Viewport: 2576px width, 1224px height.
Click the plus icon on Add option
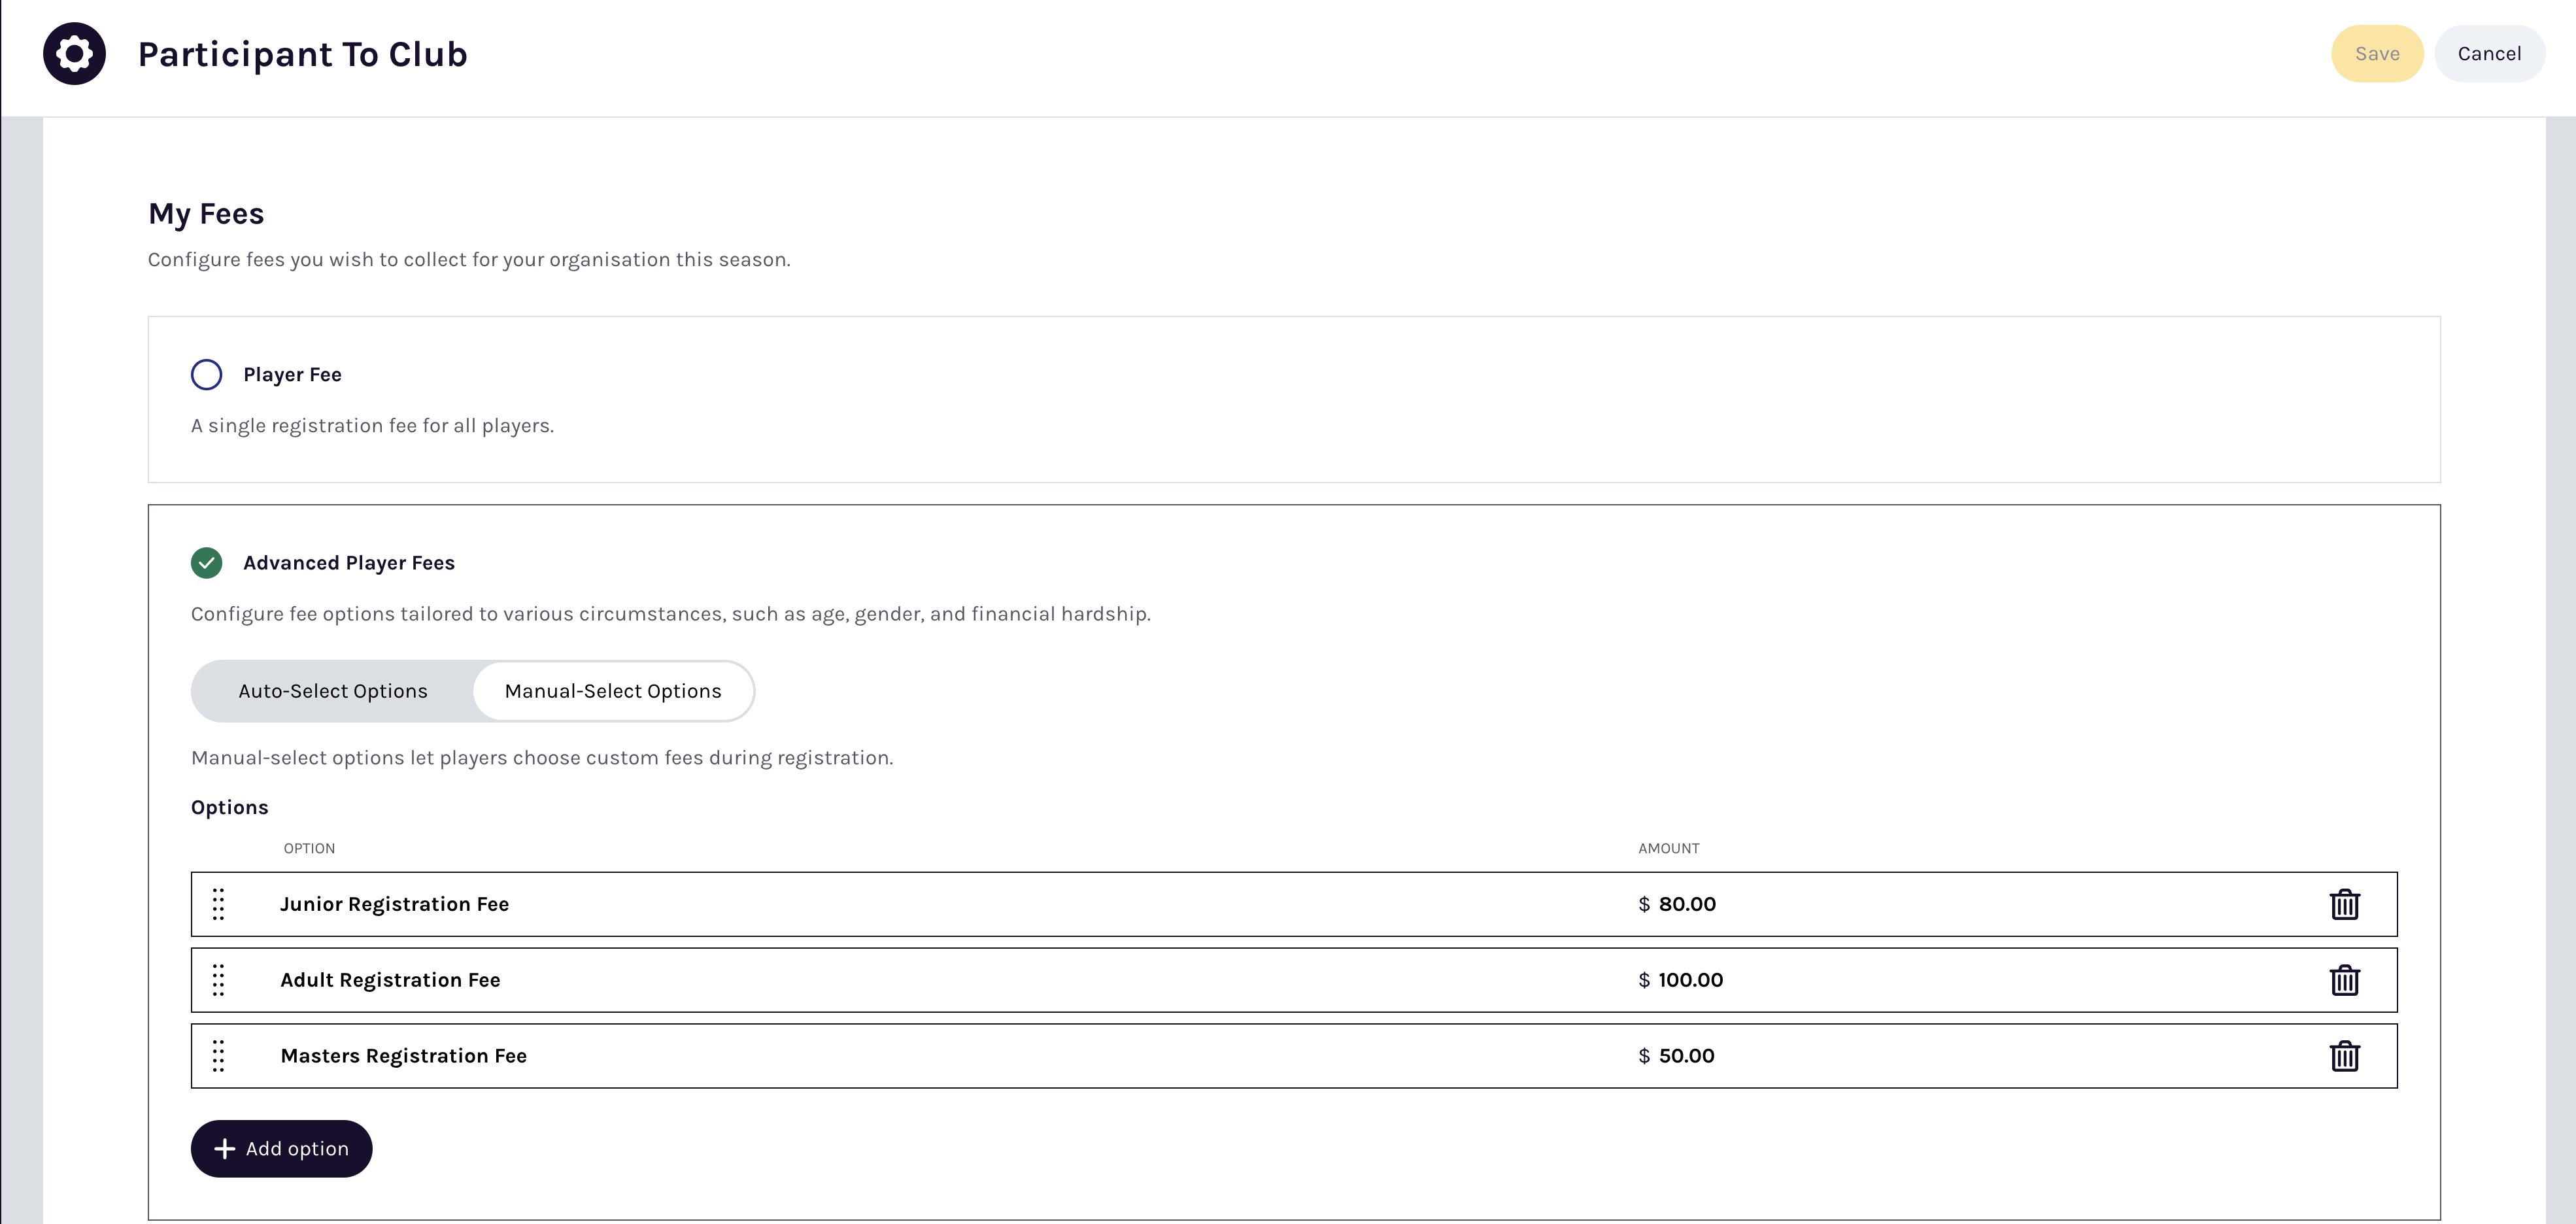pos(225,1149)
